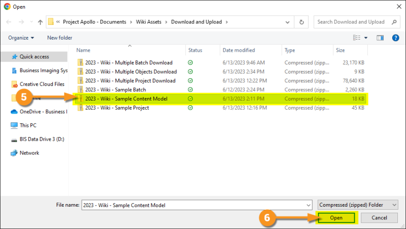Cancel the Open dialog

[379, 218]
